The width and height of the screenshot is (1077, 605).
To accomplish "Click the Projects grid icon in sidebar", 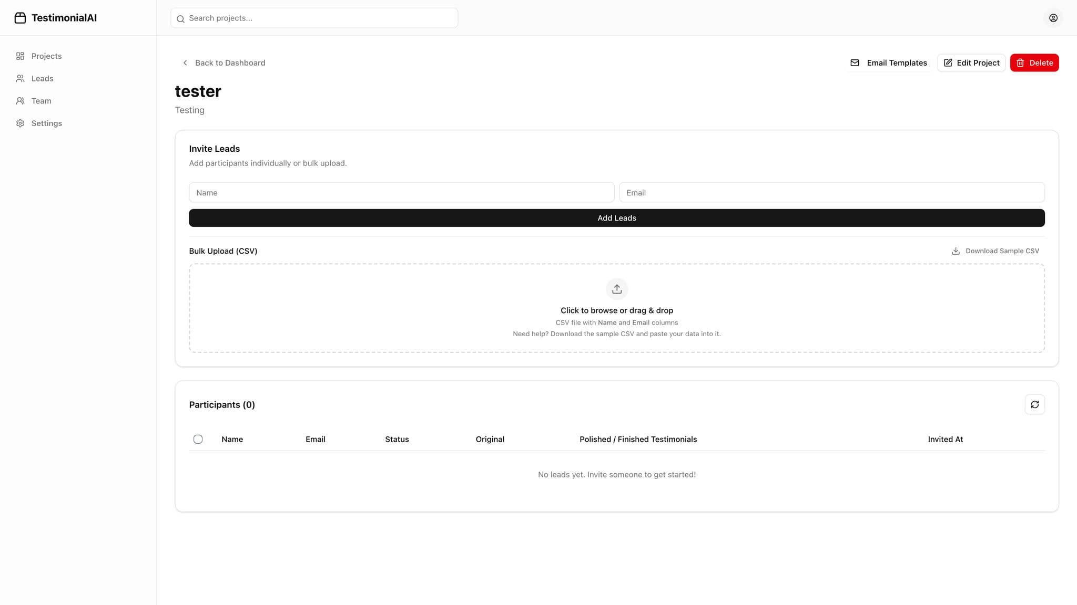I will (20, 56).
